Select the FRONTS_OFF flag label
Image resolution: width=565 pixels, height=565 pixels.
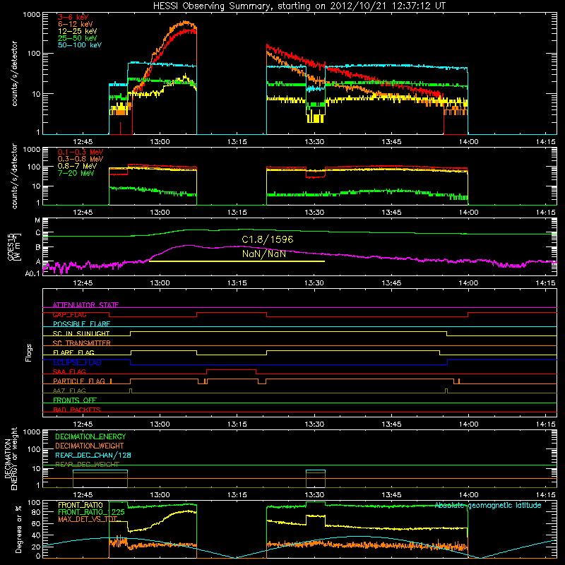click(x=75, y=400)
